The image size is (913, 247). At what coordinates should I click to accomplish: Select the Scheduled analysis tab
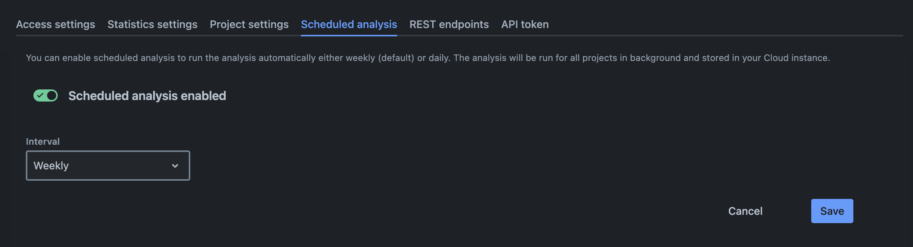(x=349, y=25)
